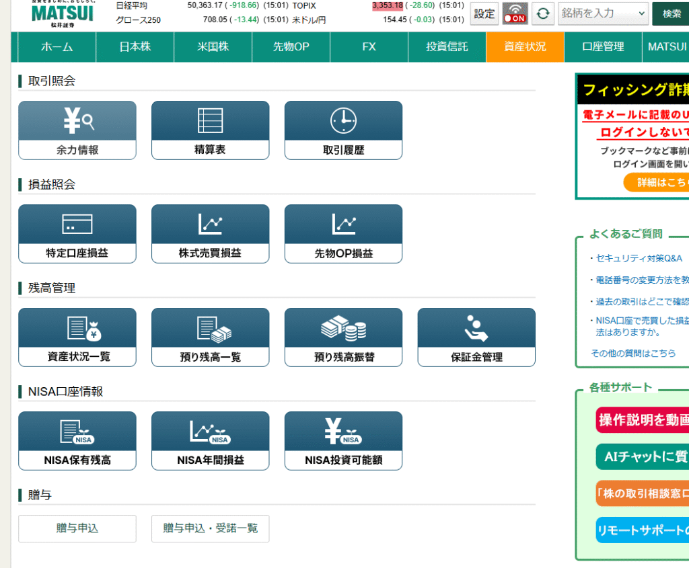This screenshot has height=568, width=689.
Task: Click the refresh icon in header
Action: 543,13
